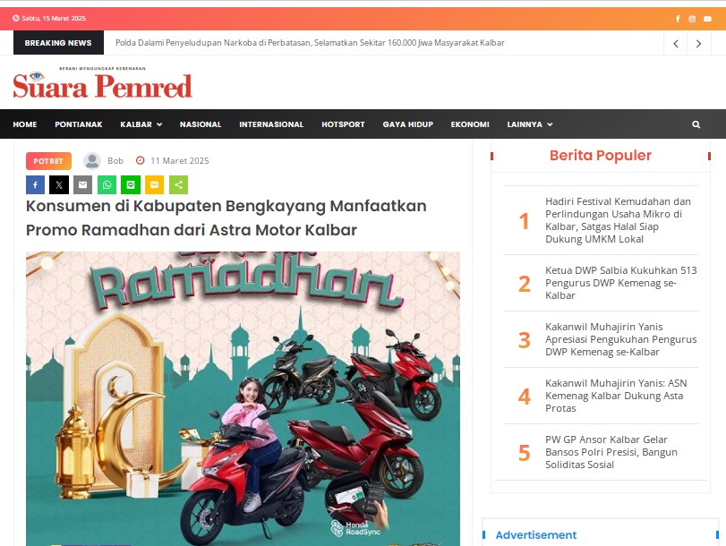Share article via blue Facebook button

(35, 184)
